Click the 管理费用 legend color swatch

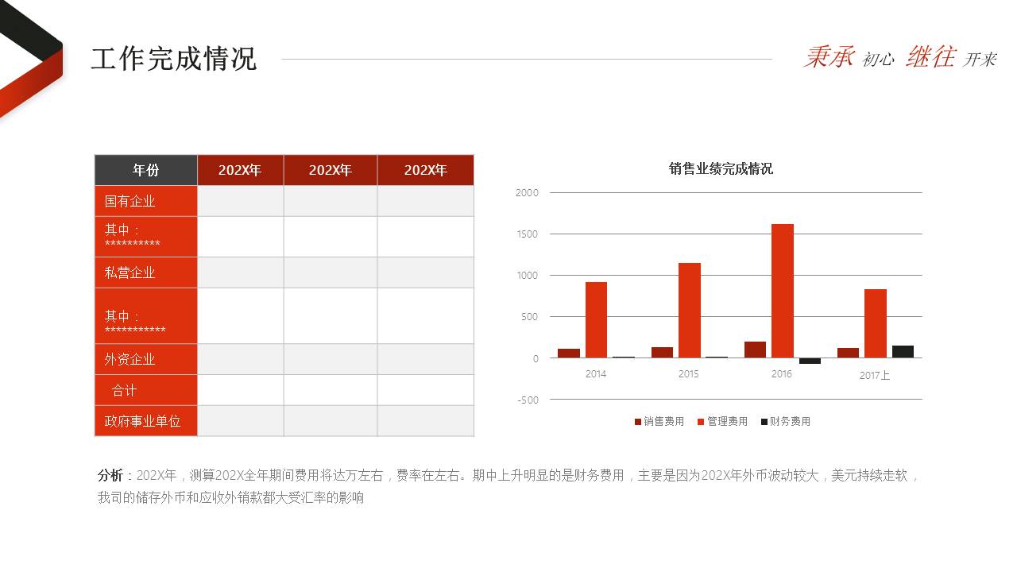coord(701,422)
